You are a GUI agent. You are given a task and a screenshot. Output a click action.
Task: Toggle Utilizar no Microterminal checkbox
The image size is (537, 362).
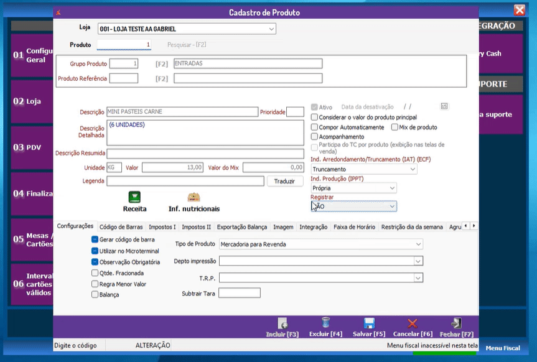(x=95, y=251)
